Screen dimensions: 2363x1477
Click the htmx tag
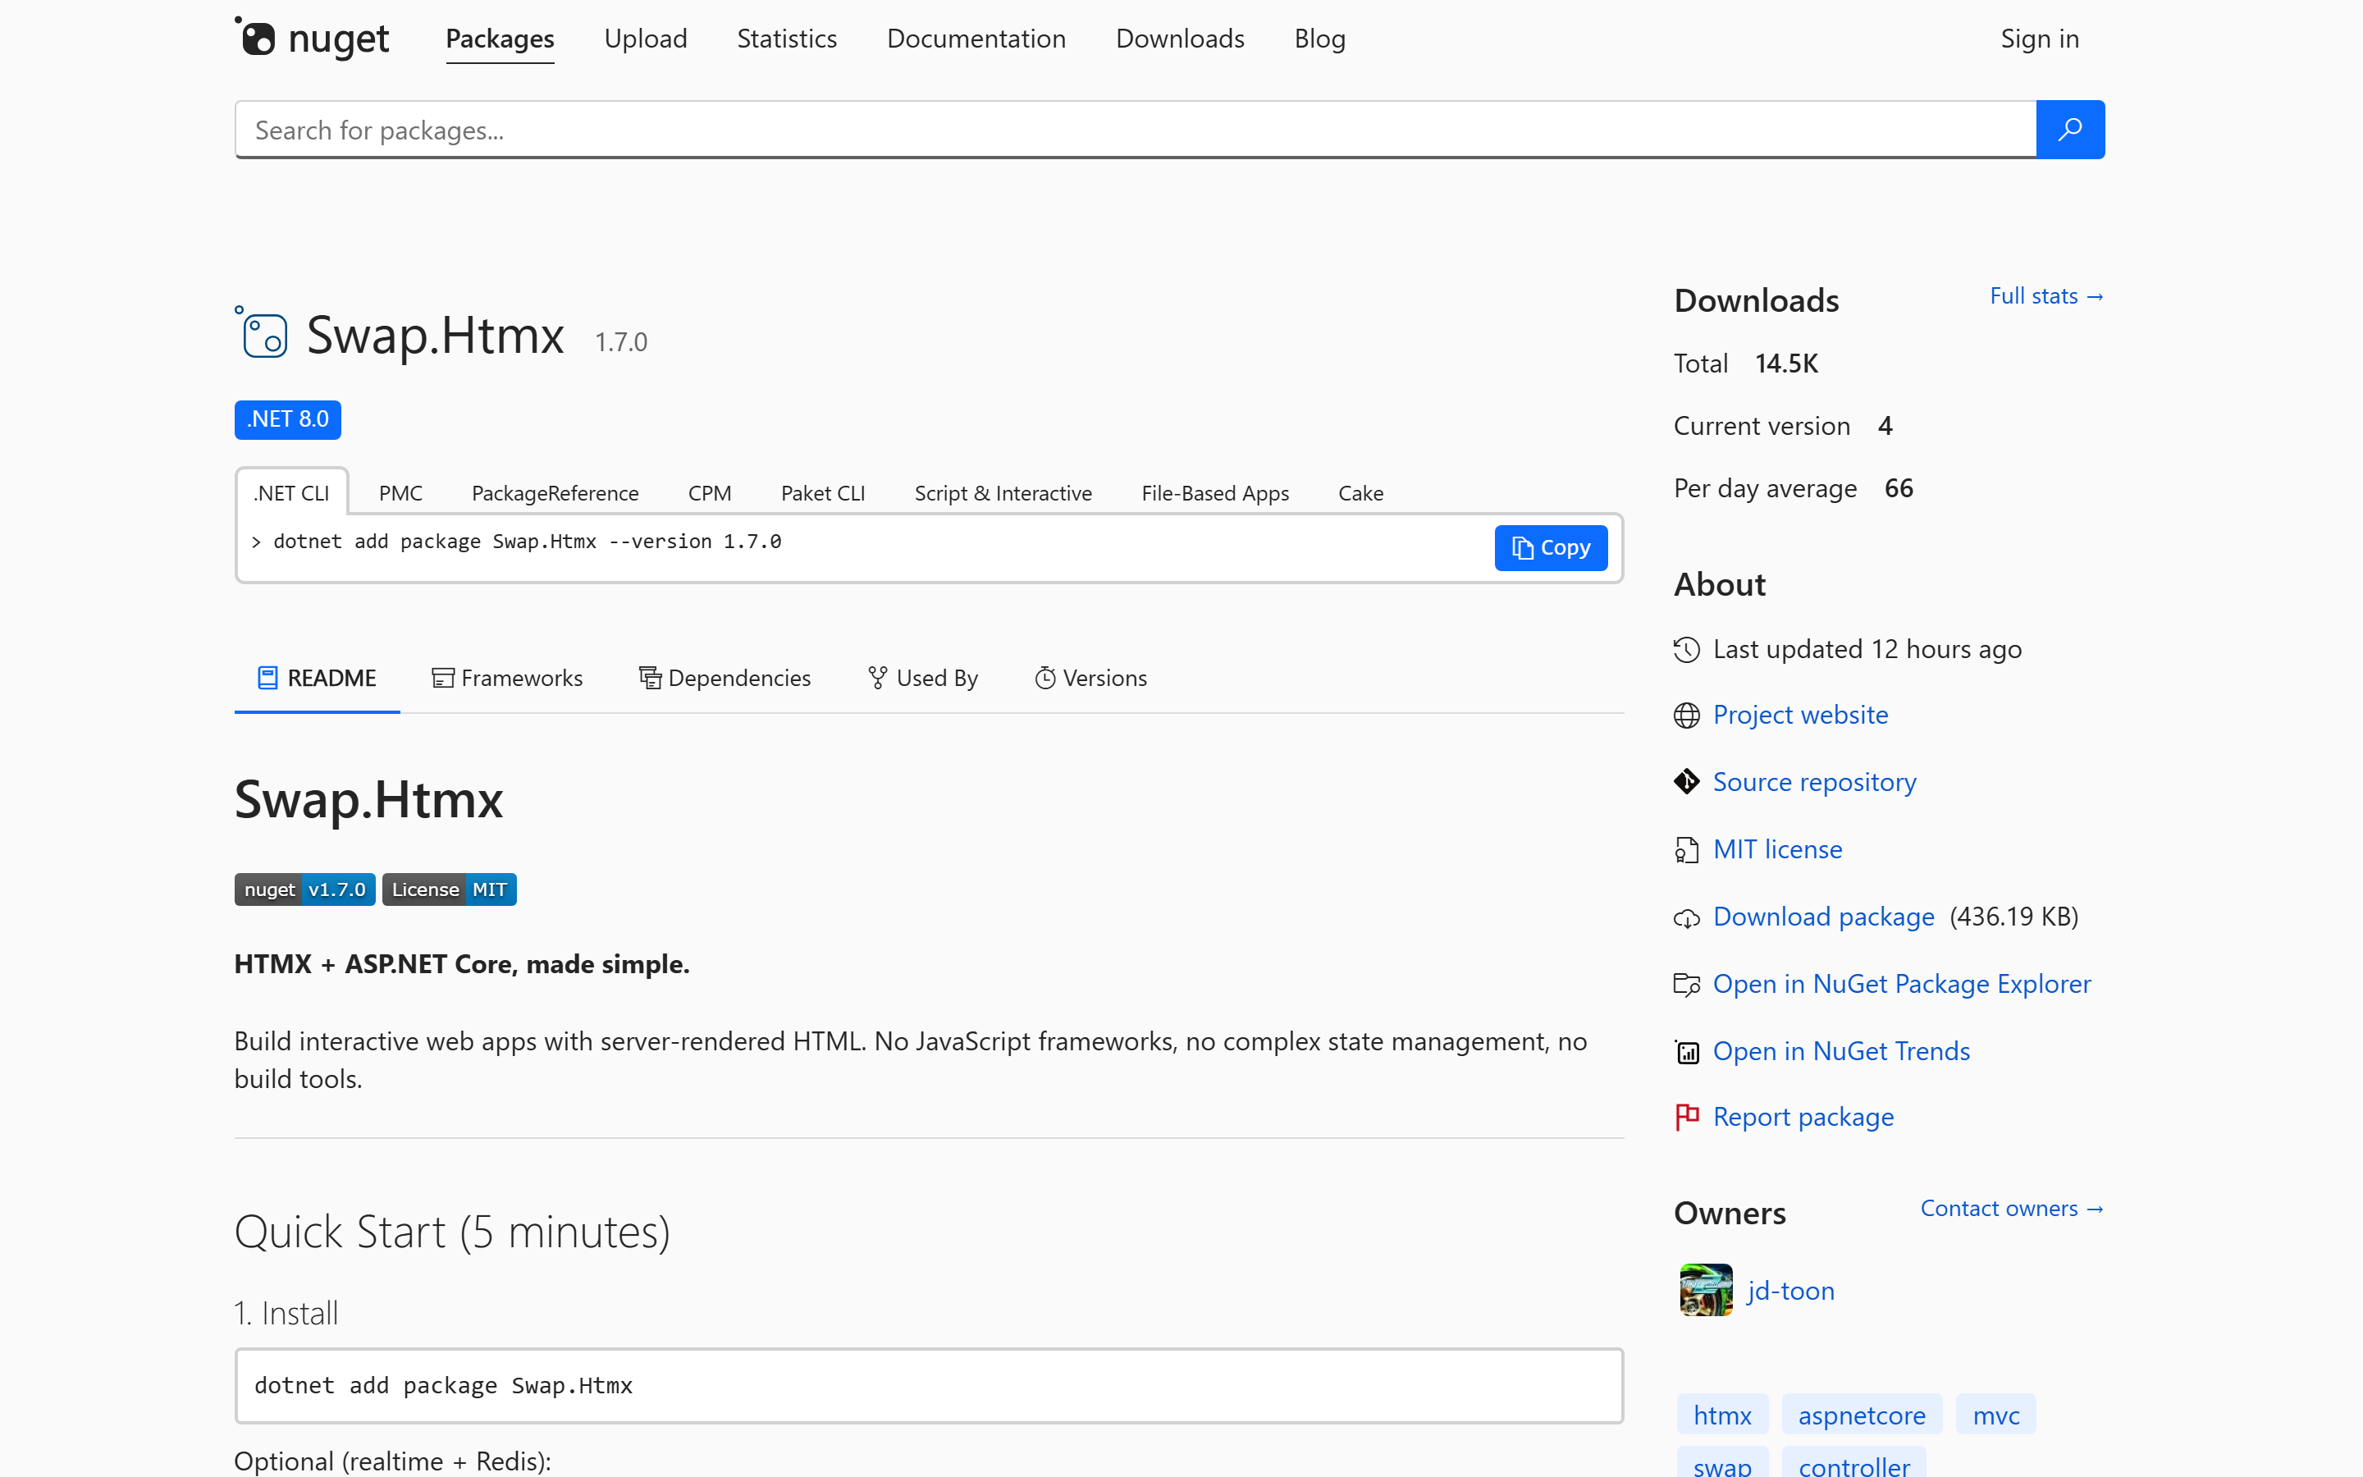pyautogui.click(x=1722, y=1415)
